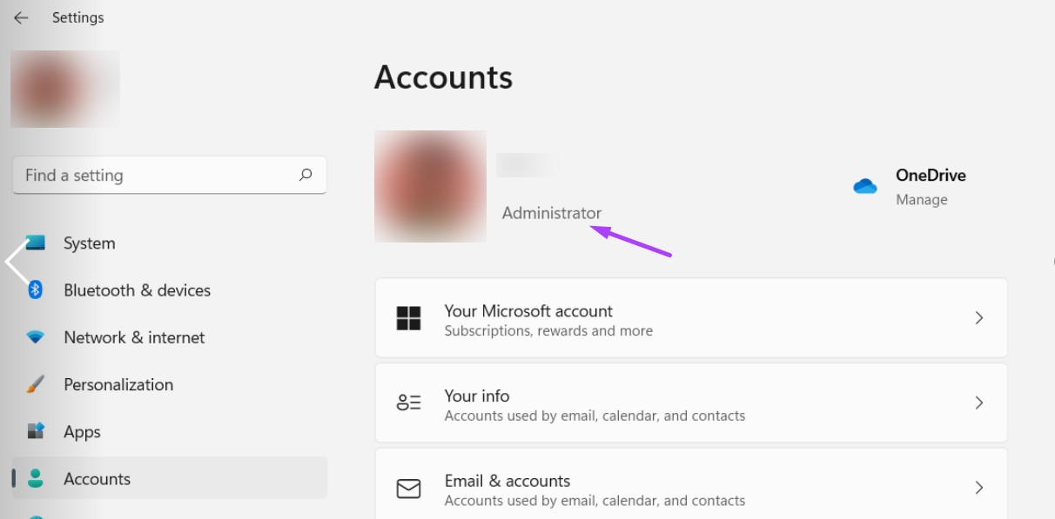This screenshot has width=1055, height=519.
Task: Open the Accounts sidebar section
Action: (97, 479)
